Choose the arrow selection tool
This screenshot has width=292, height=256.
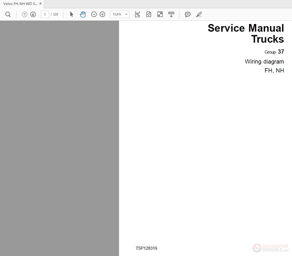coord(71,14)
